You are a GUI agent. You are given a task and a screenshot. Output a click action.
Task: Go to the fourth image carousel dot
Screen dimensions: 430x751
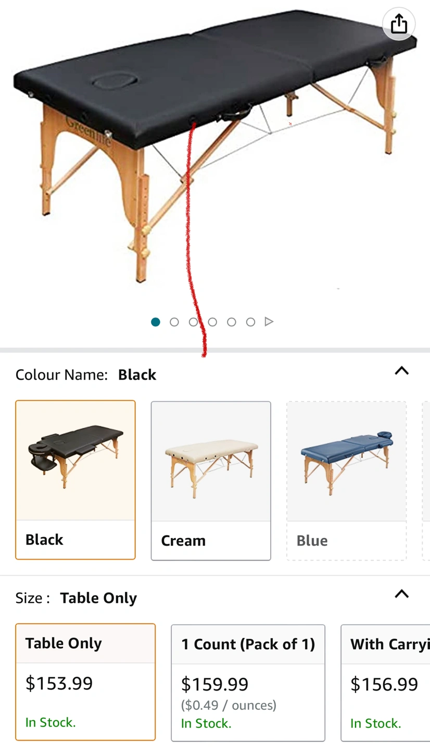coord(212,322)
